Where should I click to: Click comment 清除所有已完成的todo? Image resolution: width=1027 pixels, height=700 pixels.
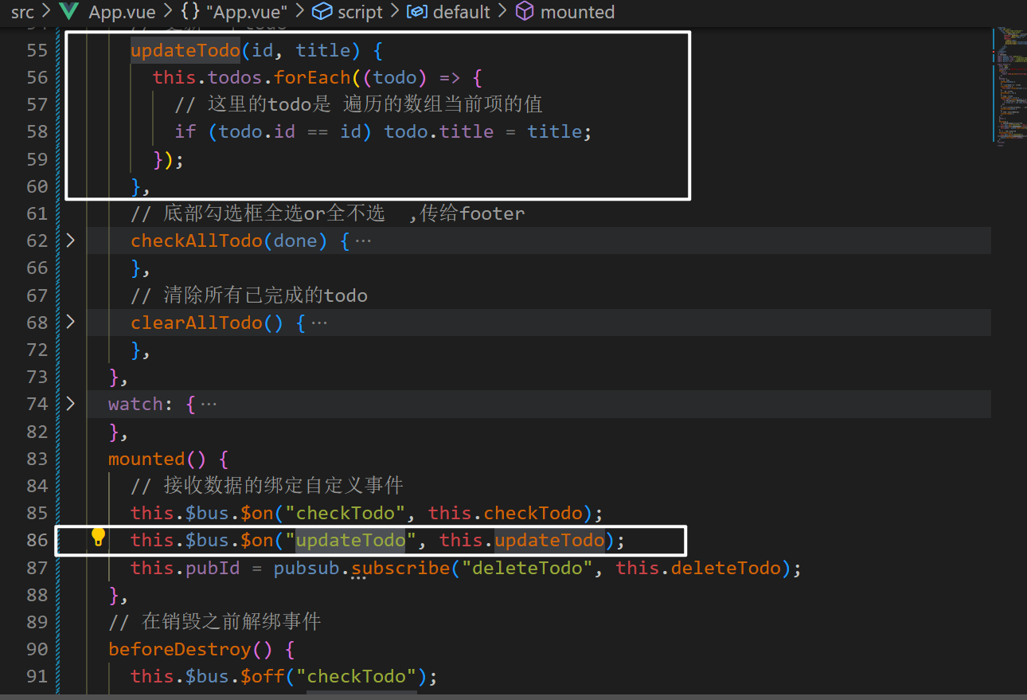249,295
